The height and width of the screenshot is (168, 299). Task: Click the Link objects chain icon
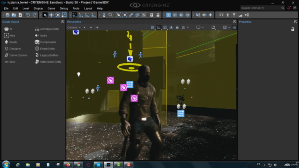pos(131,15)
